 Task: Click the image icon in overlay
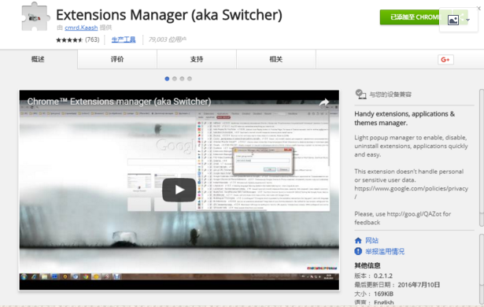(453, 20)
